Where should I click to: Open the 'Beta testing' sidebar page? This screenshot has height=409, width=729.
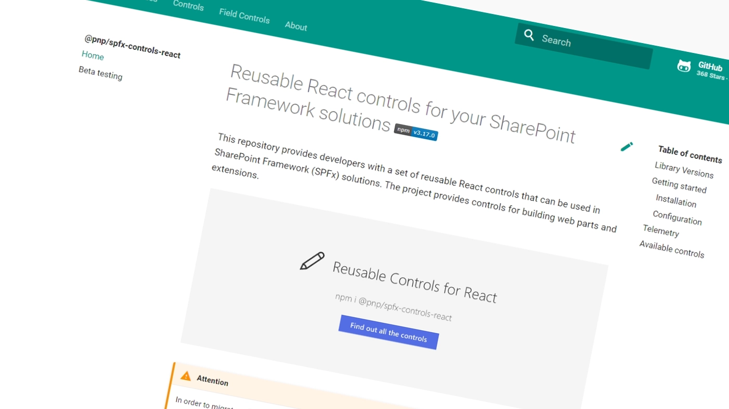[100, 76]
